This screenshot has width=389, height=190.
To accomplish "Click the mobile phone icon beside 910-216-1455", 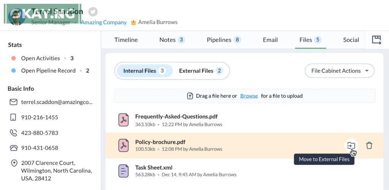I will pyautogui.click(x=14, y=117).
